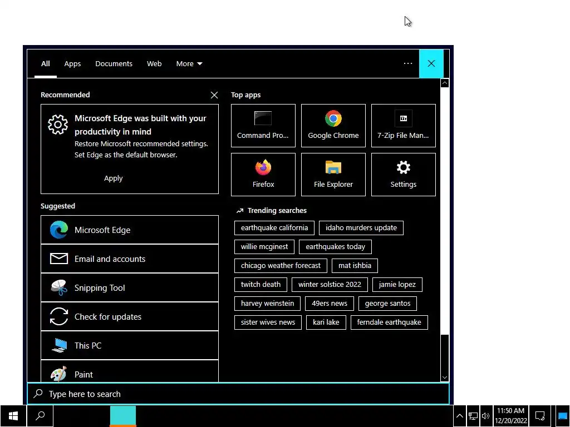Click Apply for Edge recommended settings

(114, 178)
